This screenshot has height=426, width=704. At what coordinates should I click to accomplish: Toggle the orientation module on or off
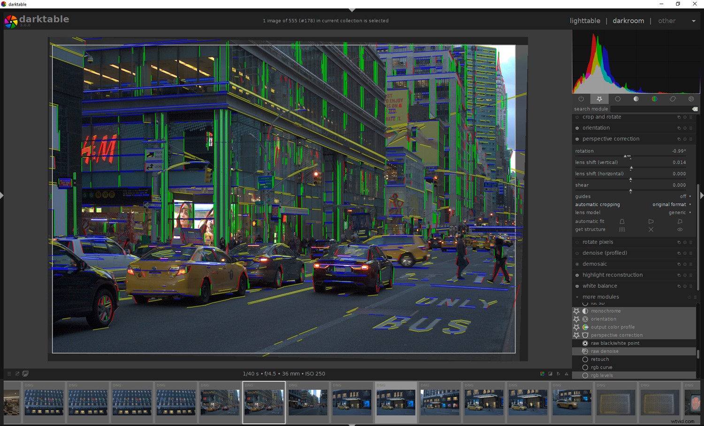(577, 127)
